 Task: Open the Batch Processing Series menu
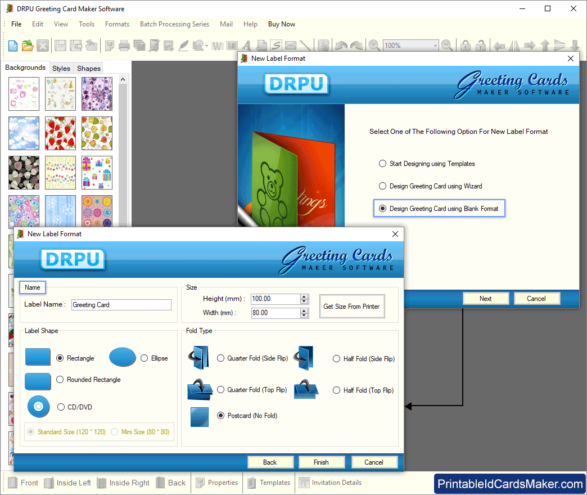[x=174, y=24]
